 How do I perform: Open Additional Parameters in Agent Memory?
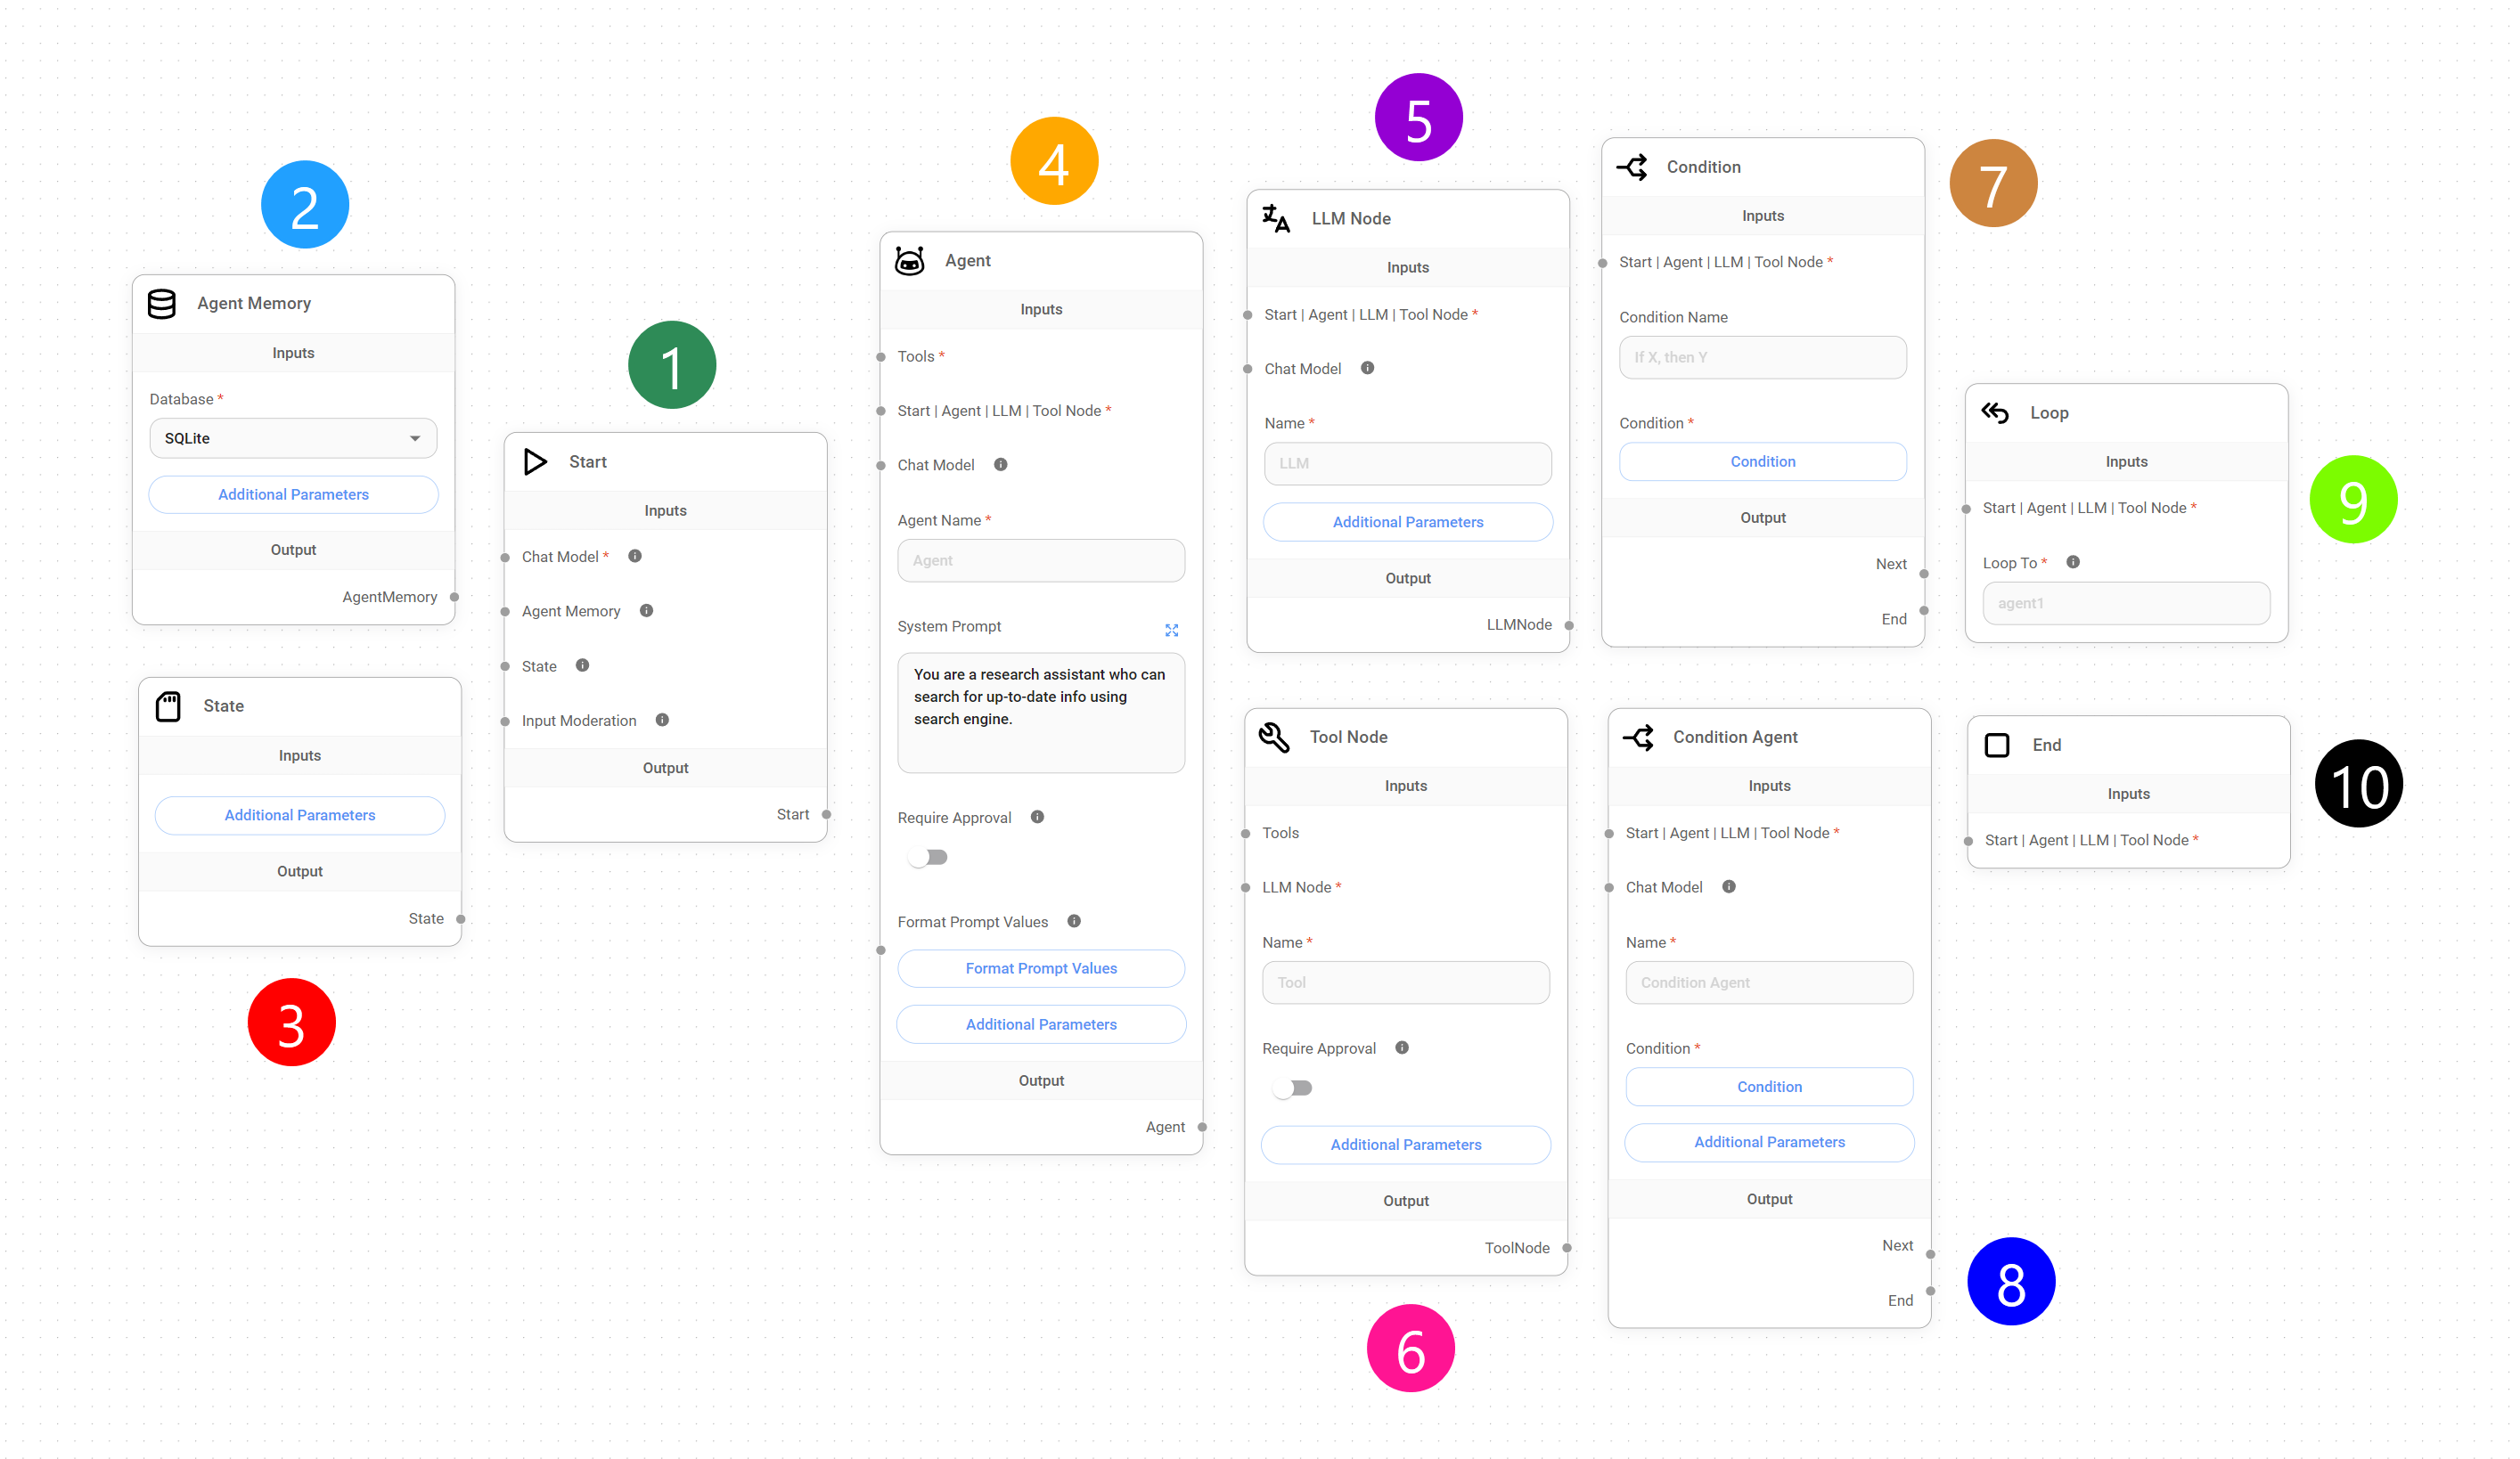(293, 494)
